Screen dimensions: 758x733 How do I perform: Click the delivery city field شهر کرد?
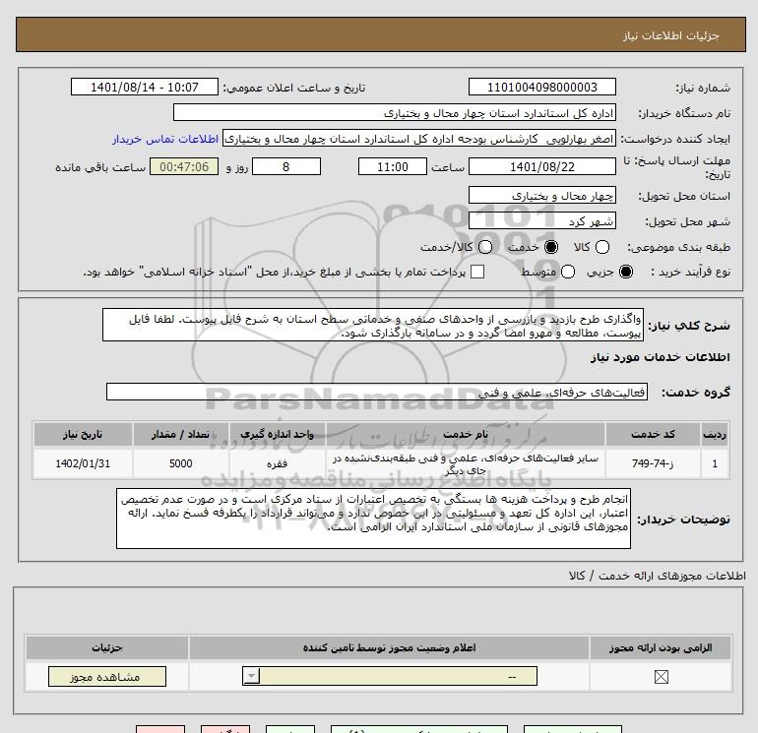541,220
